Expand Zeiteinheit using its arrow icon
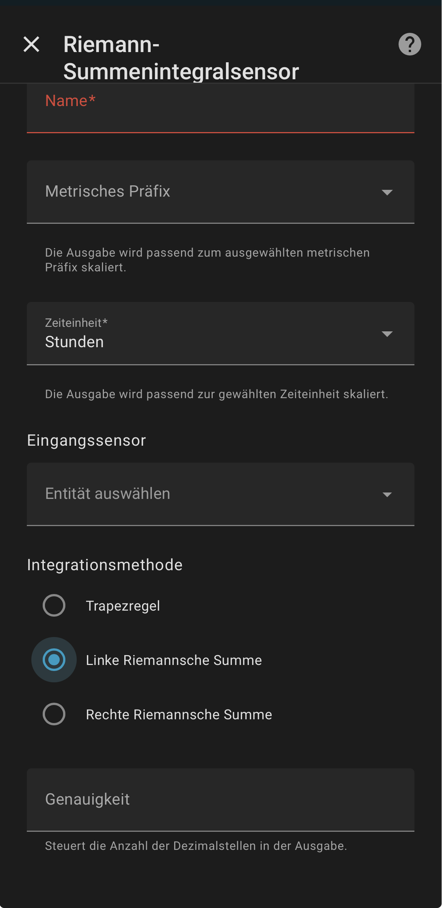Viewport: 442px width, 908px height. pos(387,334)
